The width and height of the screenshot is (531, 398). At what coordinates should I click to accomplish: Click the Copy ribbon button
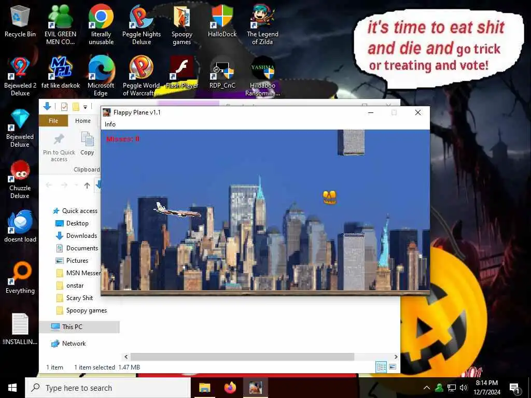pos(87,144)
